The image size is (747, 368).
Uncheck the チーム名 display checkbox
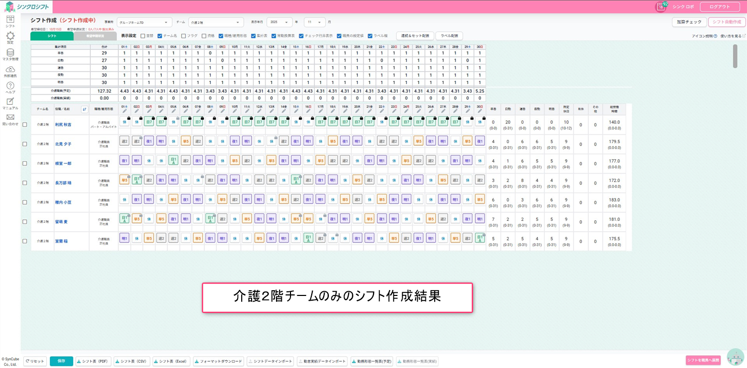click(160, 36)
